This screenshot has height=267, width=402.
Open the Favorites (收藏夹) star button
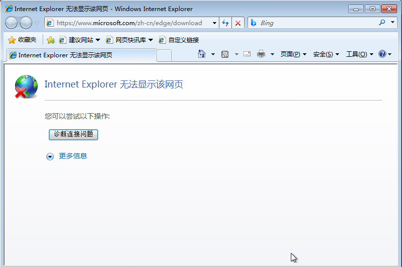click(22, 40)
